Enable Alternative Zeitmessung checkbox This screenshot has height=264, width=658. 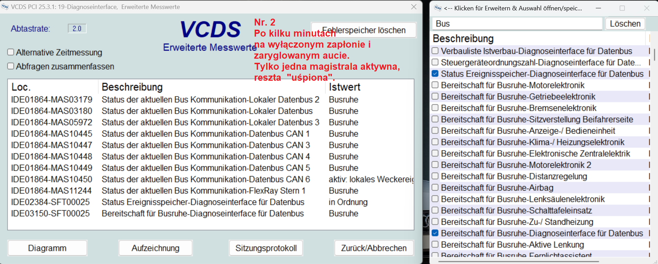click(x=11, y=52)
